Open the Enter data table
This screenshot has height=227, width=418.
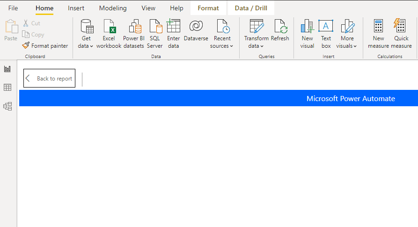pos(173,34)
